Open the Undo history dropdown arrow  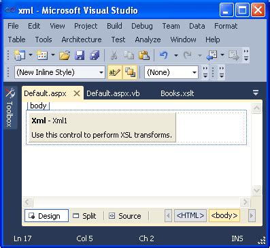click(175, 55)
